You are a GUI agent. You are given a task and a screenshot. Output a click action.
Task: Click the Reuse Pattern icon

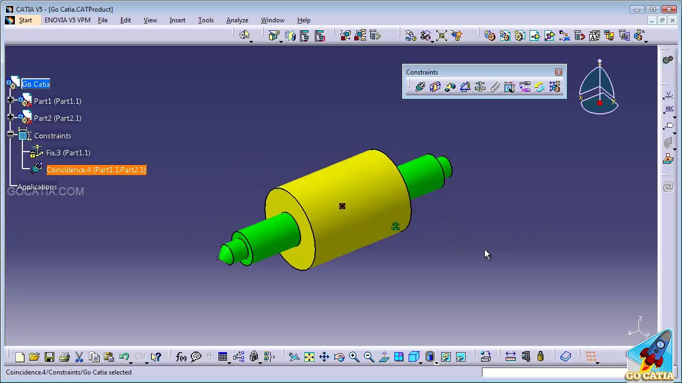(x=555, y=87)
